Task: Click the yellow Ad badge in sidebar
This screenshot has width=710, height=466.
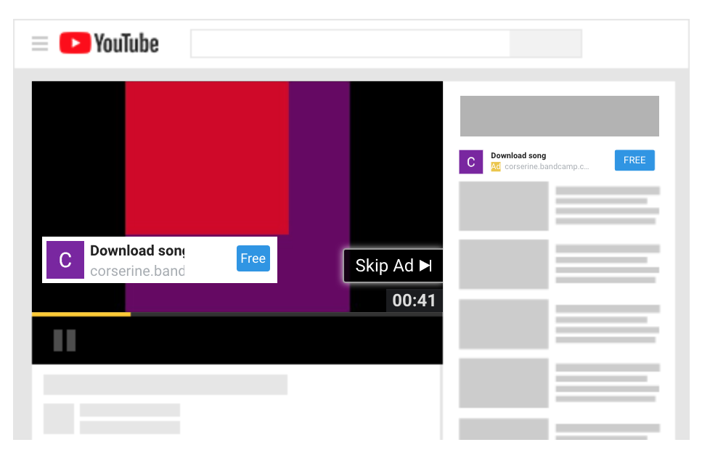Action: pos(496,167)
